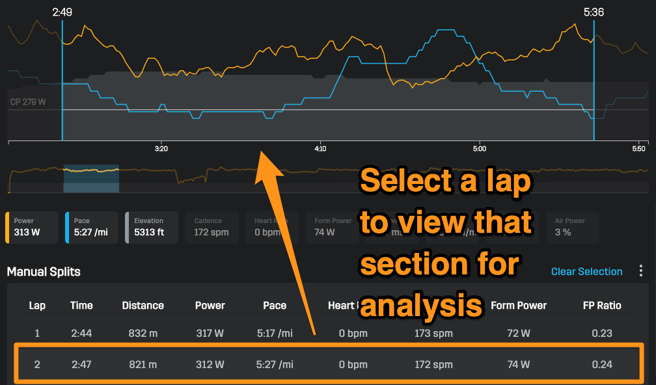Enable the Cadence 172 spm metric card
The image size is (656, 385).
click(212, 228)
